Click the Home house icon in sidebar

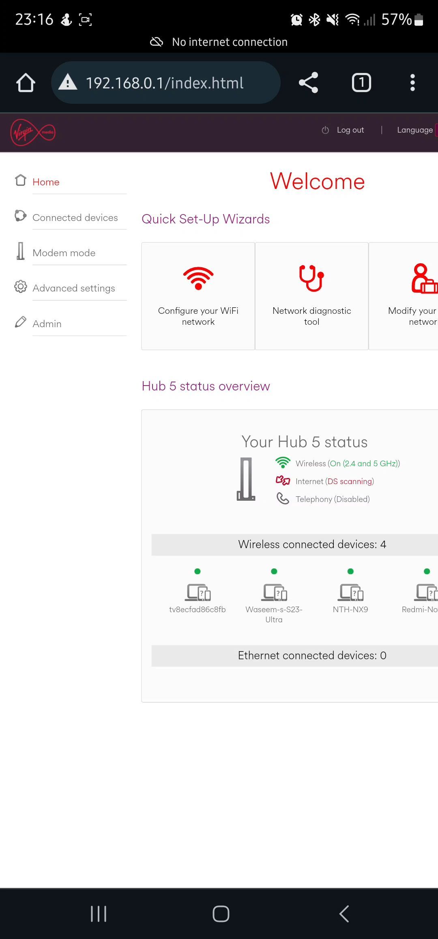pyautogui.click(x=21, y=180)
